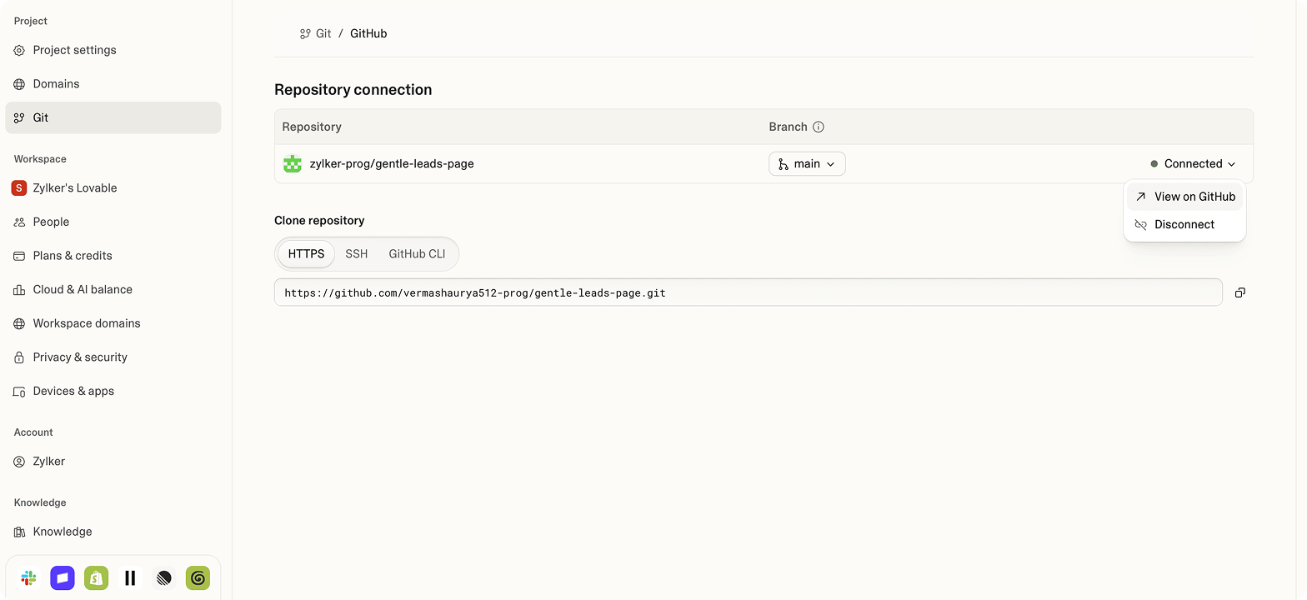Open the Linear integration icon
The width and height of the screenshot is (1307, 600).
pos(164,577)
